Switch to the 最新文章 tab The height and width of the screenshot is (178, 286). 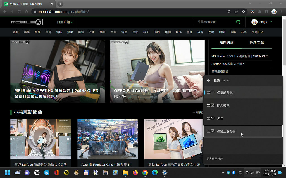pos(257,43)
